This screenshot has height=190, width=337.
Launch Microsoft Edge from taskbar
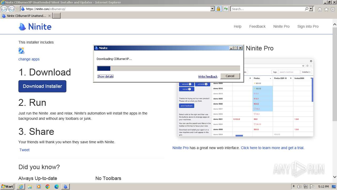pos(57,187)
